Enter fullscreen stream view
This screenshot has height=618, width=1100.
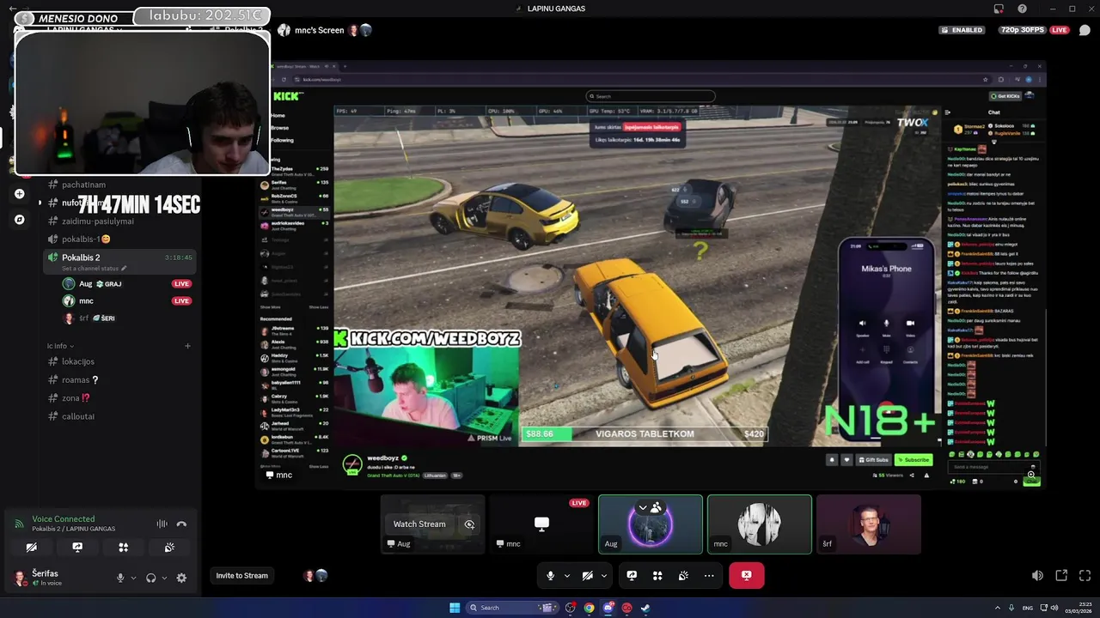click(1085, 575)
